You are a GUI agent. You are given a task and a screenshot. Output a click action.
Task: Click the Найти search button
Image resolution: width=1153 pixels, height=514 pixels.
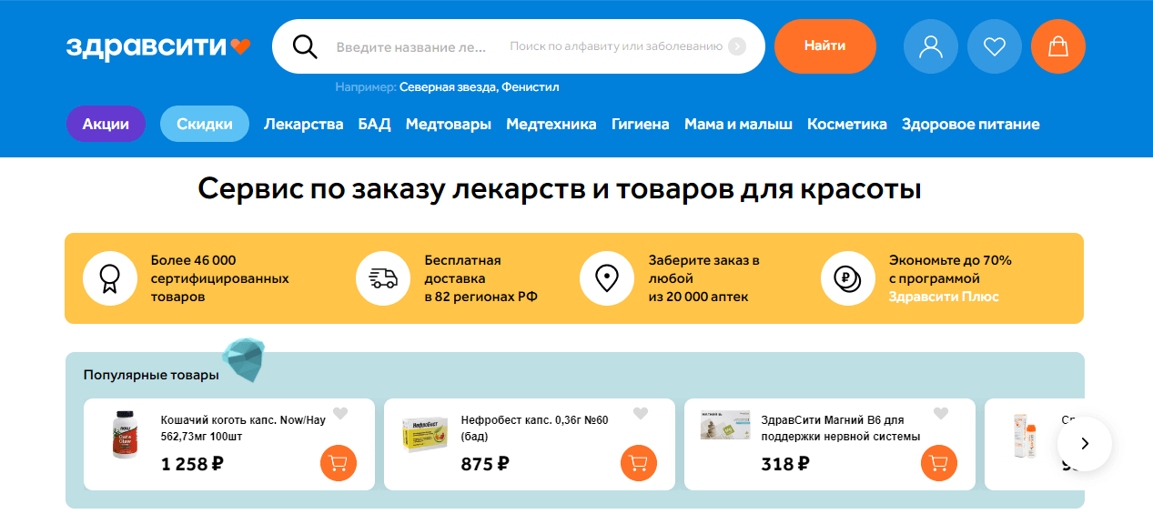[825, 46]
